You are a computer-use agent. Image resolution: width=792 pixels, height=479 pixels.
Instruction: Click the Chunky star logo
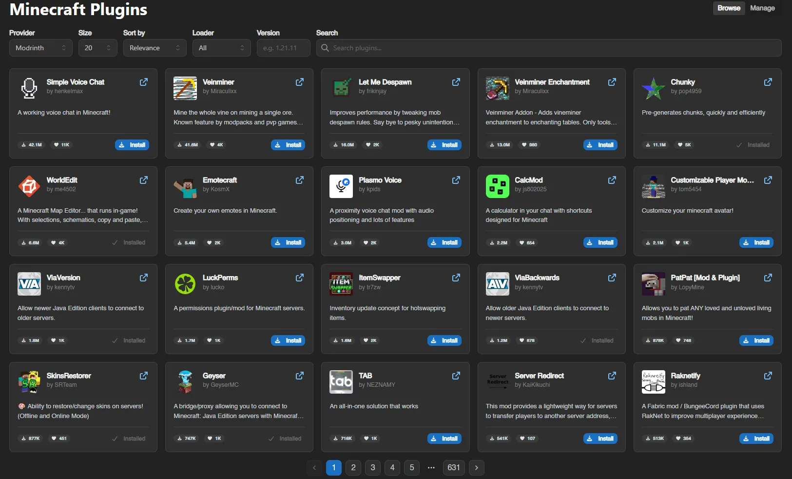pyautogui.click(x=654, y=88)
